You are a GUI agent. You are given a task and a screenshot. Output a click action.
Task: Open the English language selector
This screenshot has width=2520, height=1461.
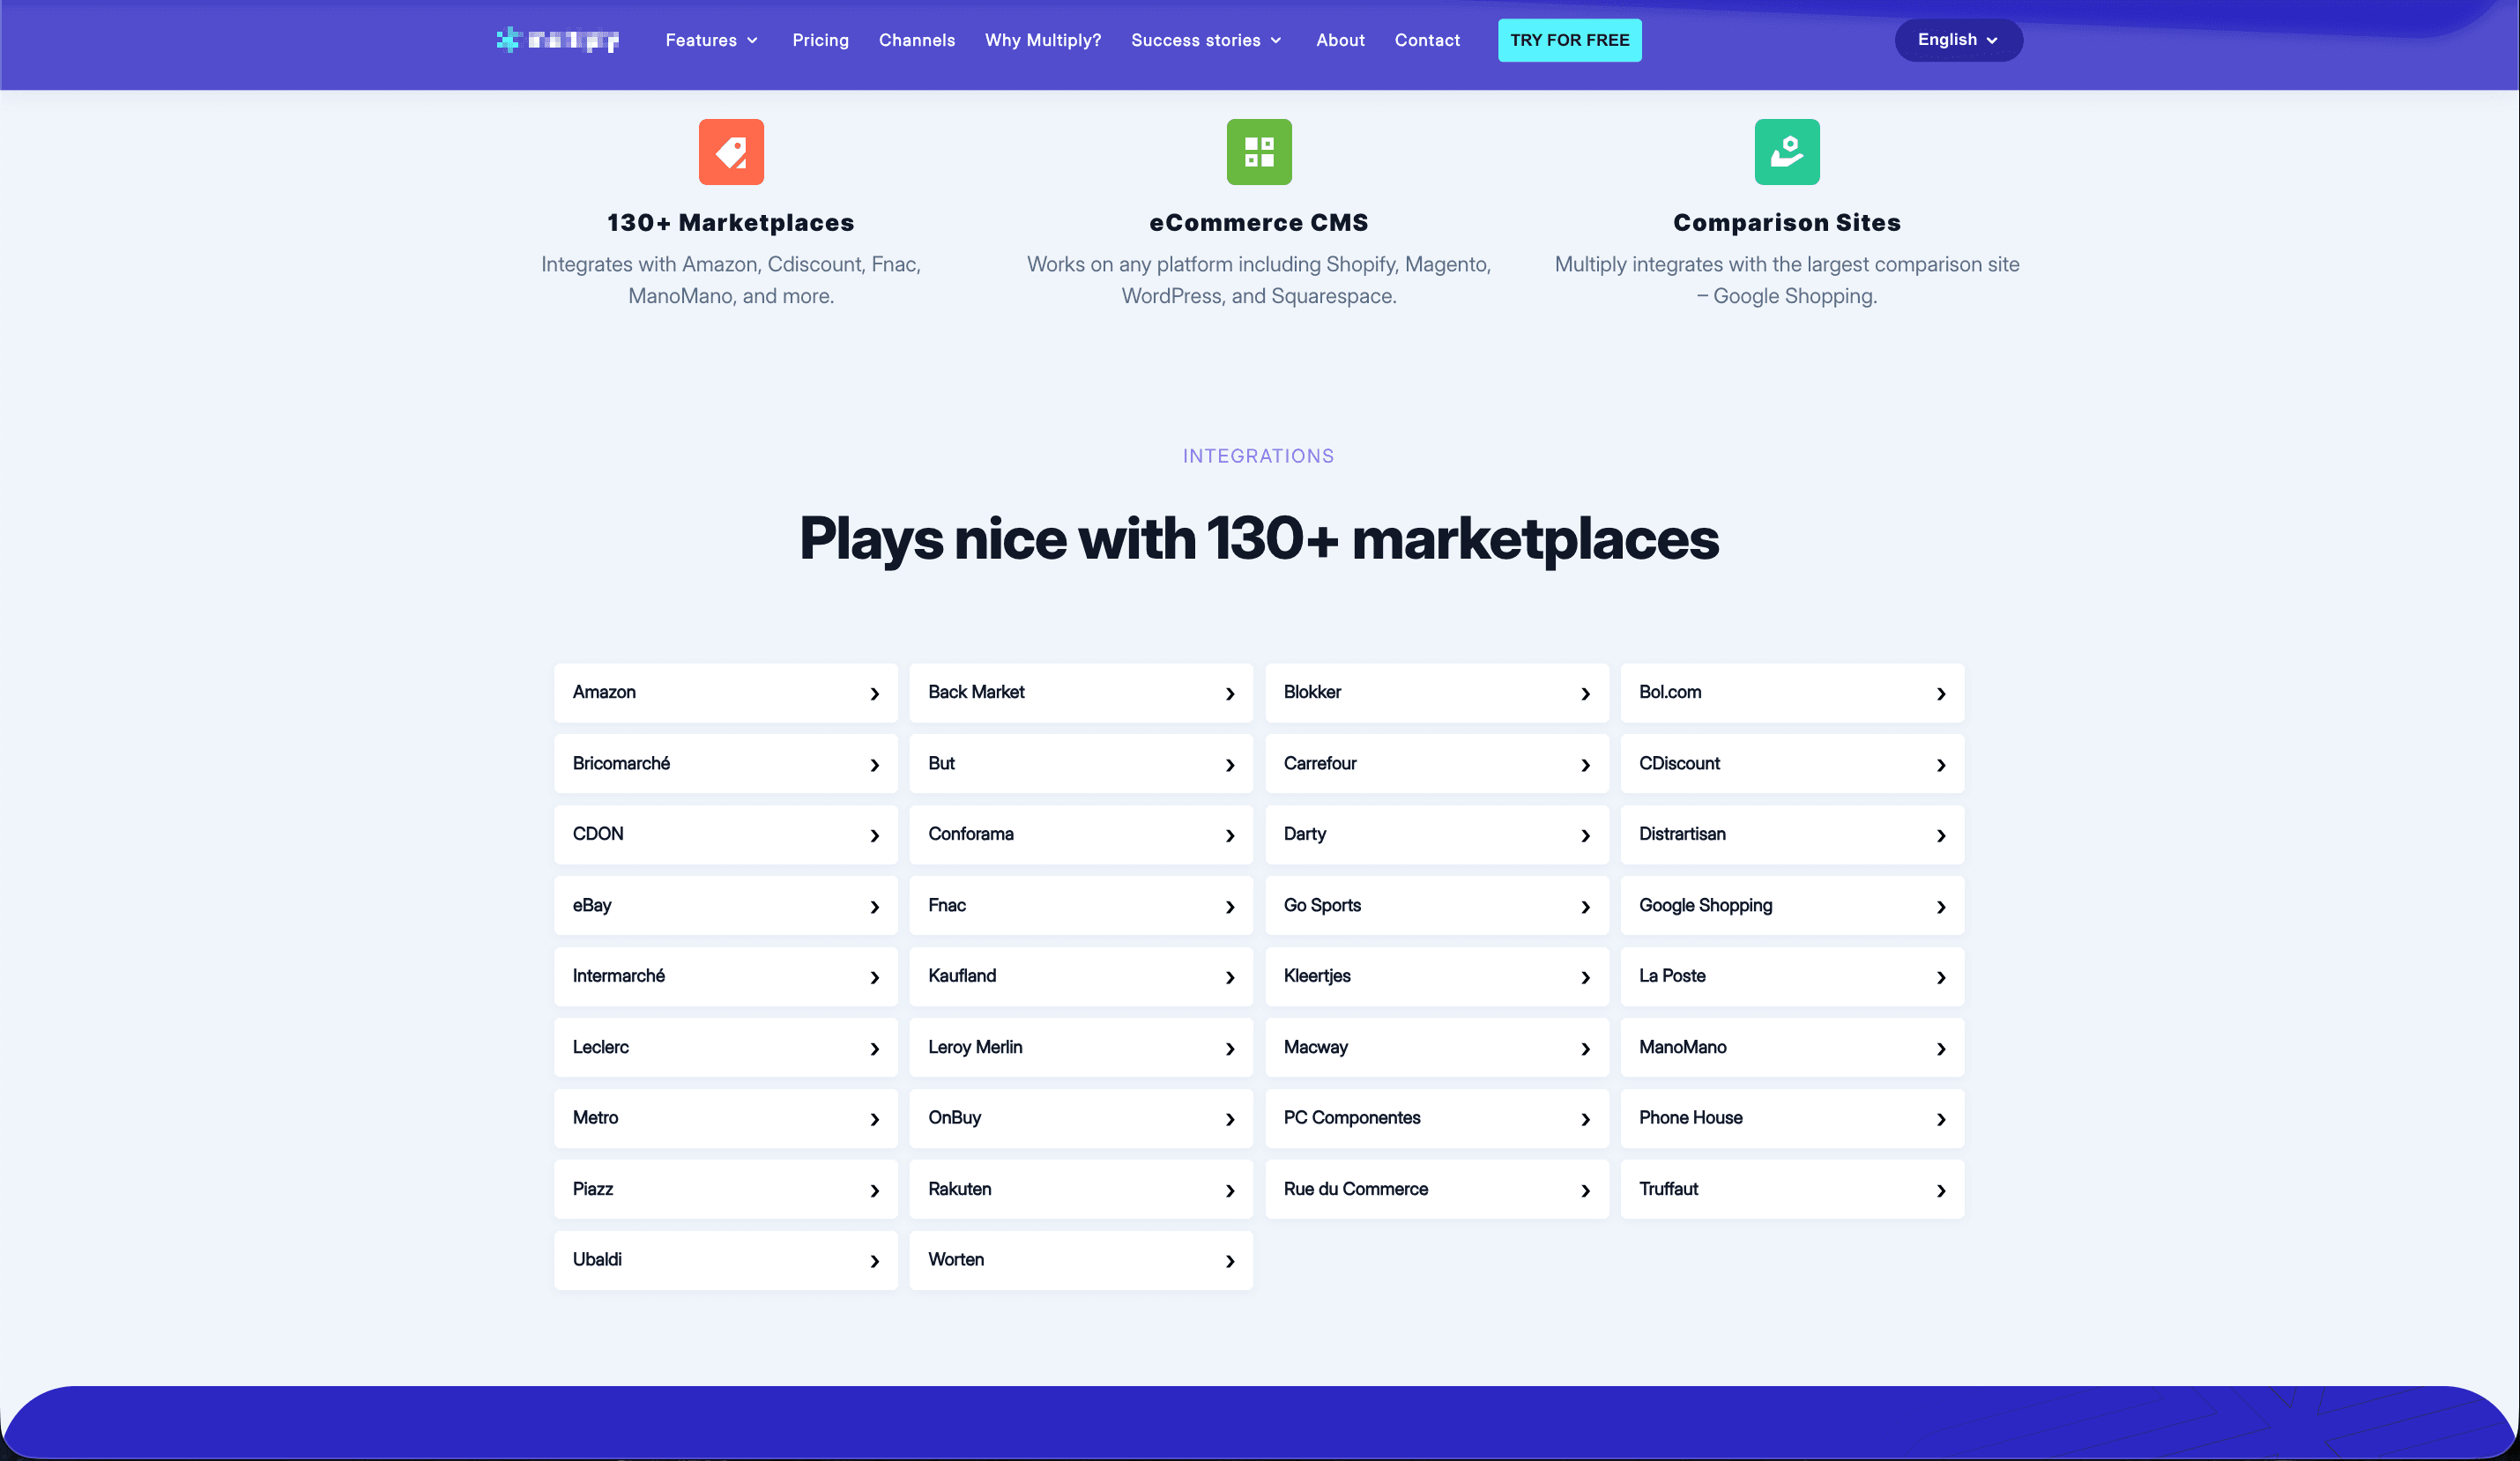(1958, 40)
